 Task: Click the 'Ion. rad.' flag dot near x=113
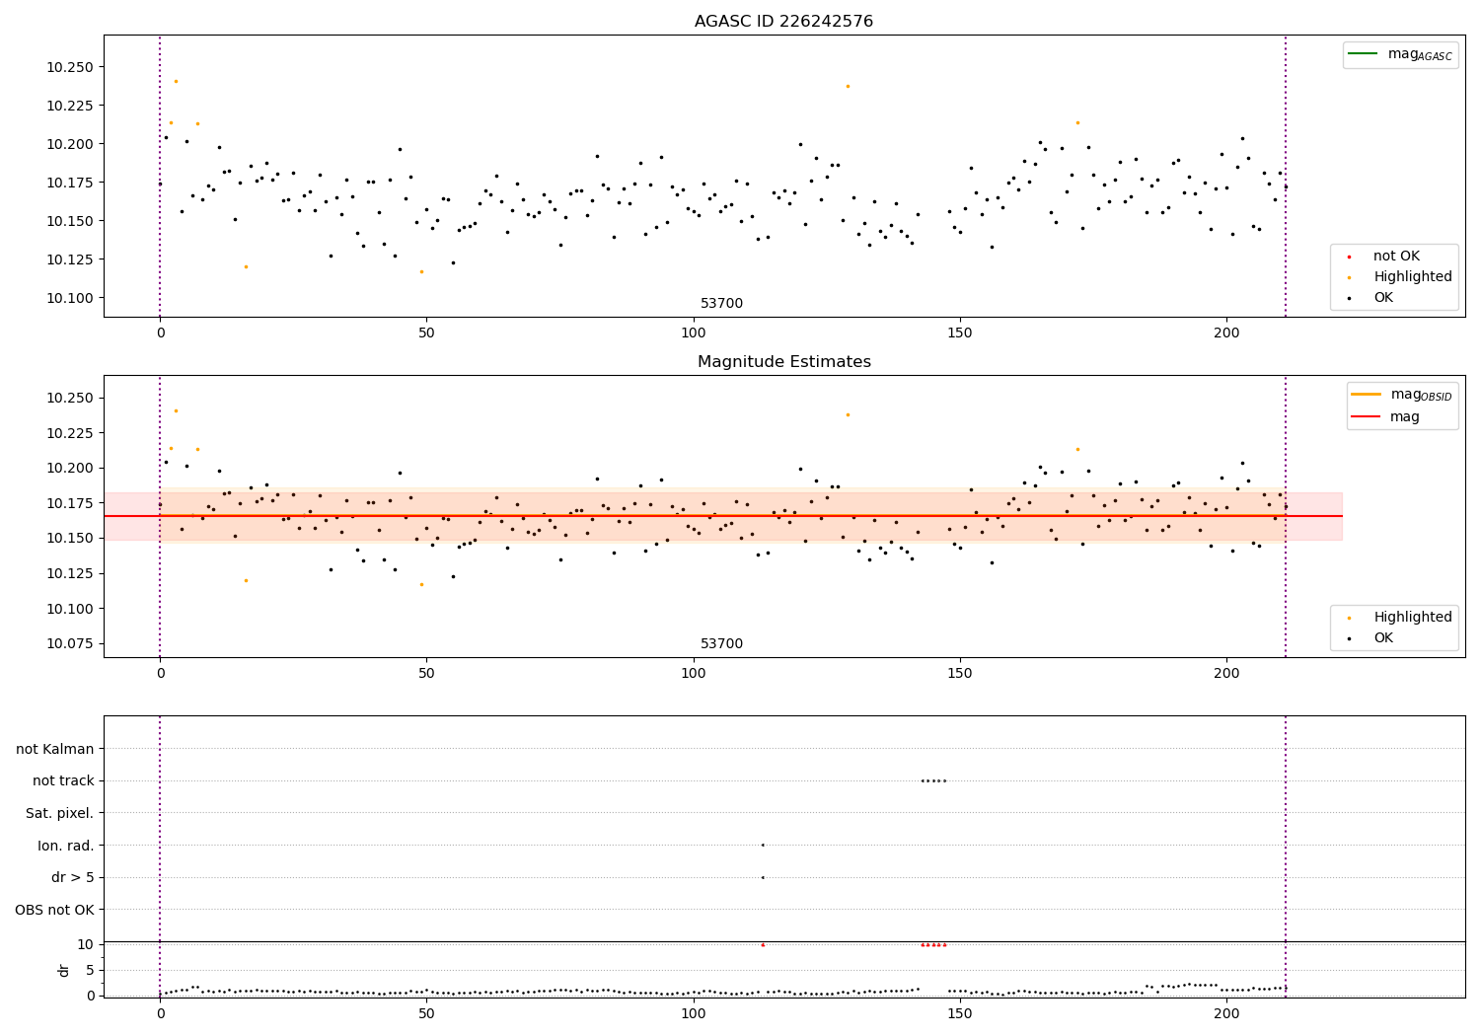pos(763,845)
